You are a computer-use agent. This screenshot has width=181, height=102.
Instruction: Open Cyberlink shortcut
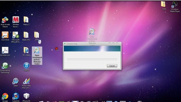click(16, 97)
